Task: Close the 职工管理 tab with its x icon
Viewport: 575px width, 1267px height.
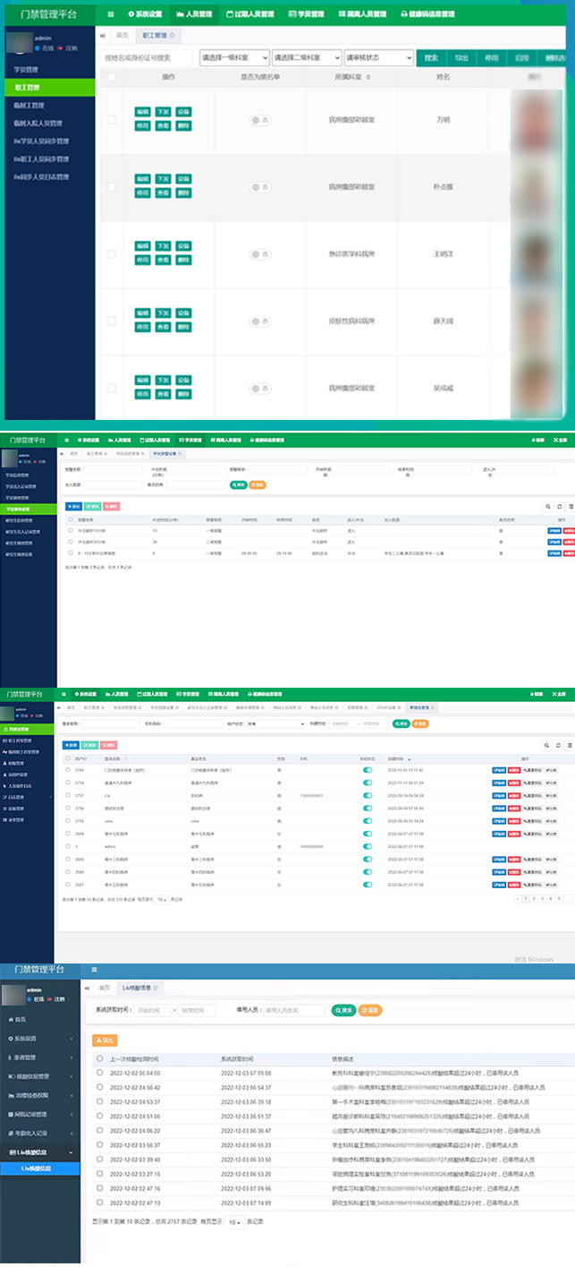Action: point(173,36)
